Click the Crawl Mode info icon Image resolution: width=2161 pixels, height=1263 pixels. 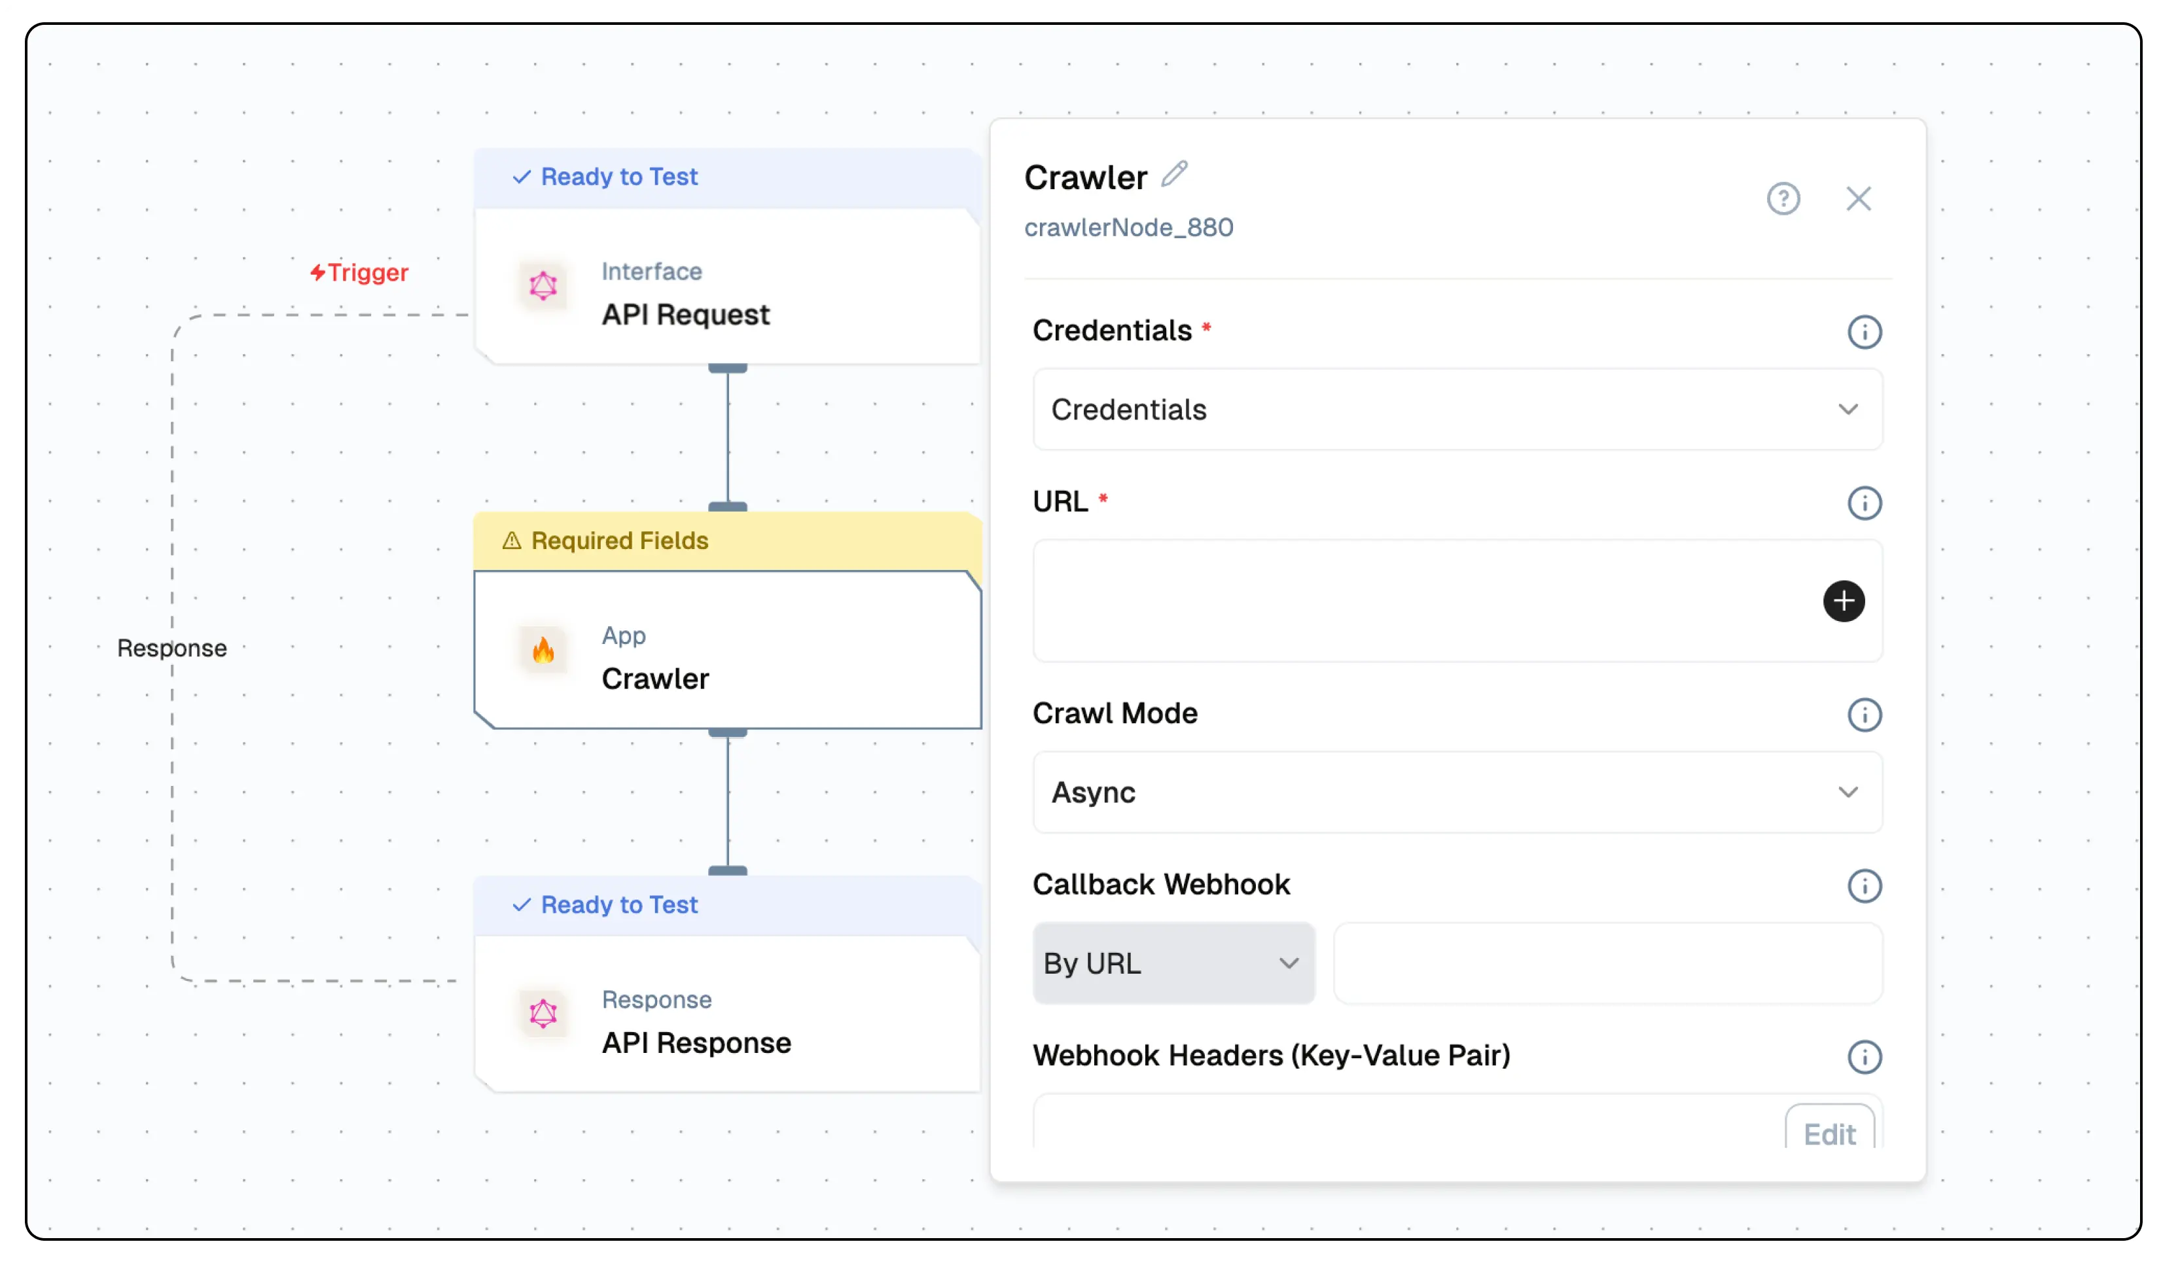coord(1865,715)
